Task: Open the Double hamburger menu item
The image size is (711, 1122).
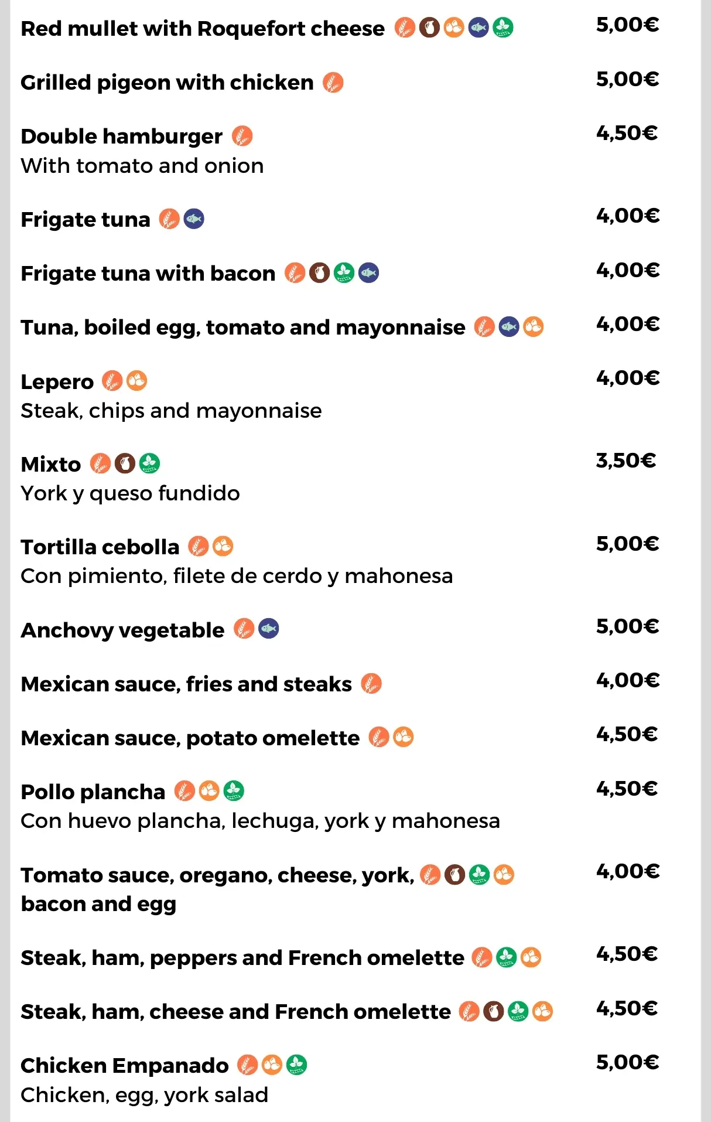Action: 121,137
